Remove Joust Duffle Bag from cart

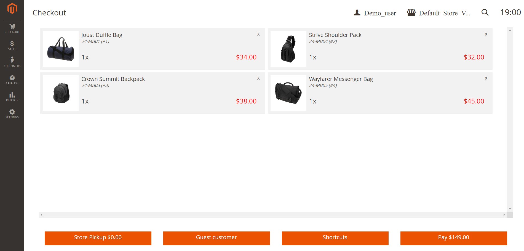(258, 34)
